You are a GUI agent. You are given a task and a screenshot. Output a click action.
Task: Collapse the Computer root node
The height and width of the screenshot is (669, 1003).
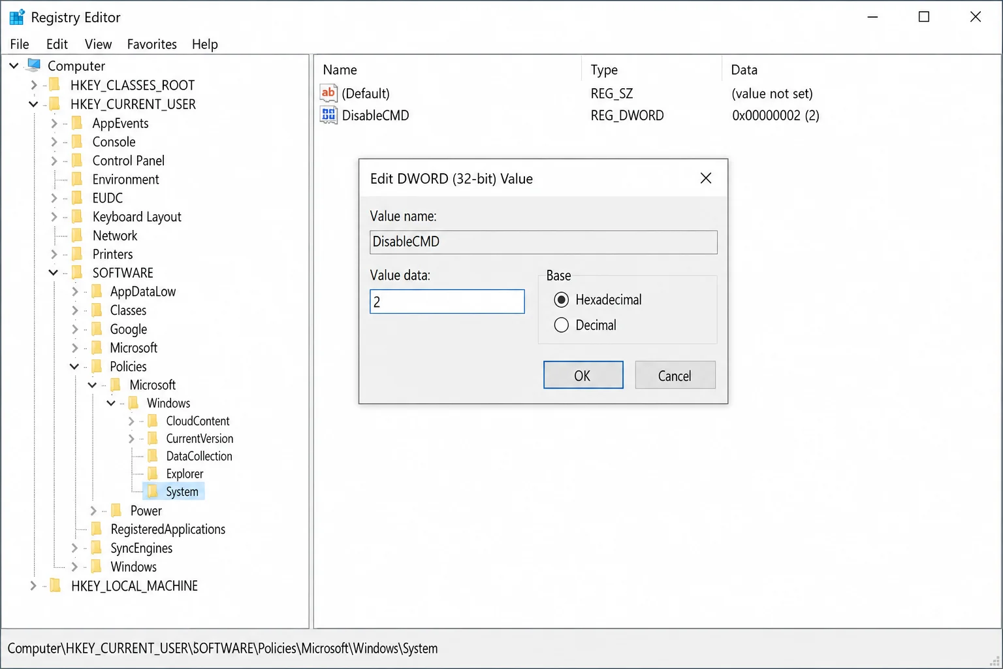click(14, 65)
